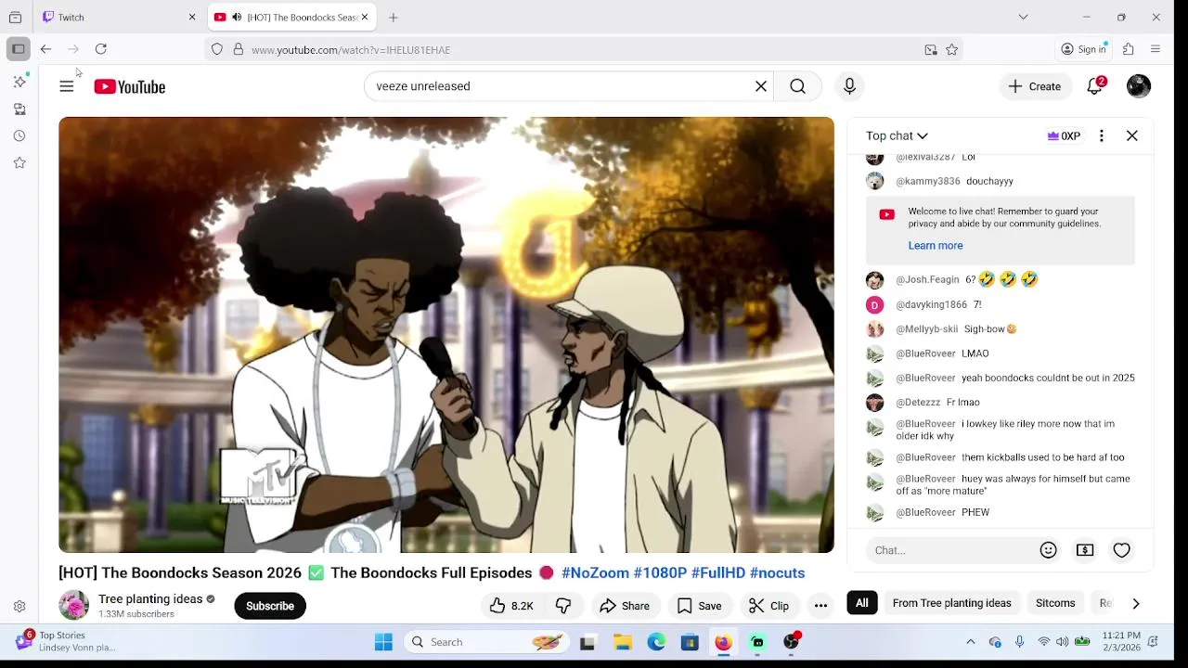The image size is (1188, 668).
Task: Open File Explorer from taskbar
Action: tap(623, 642)
